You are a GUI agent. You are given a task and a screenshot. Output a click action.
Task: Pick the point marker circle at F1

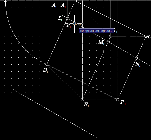click(x=118, y=100)
